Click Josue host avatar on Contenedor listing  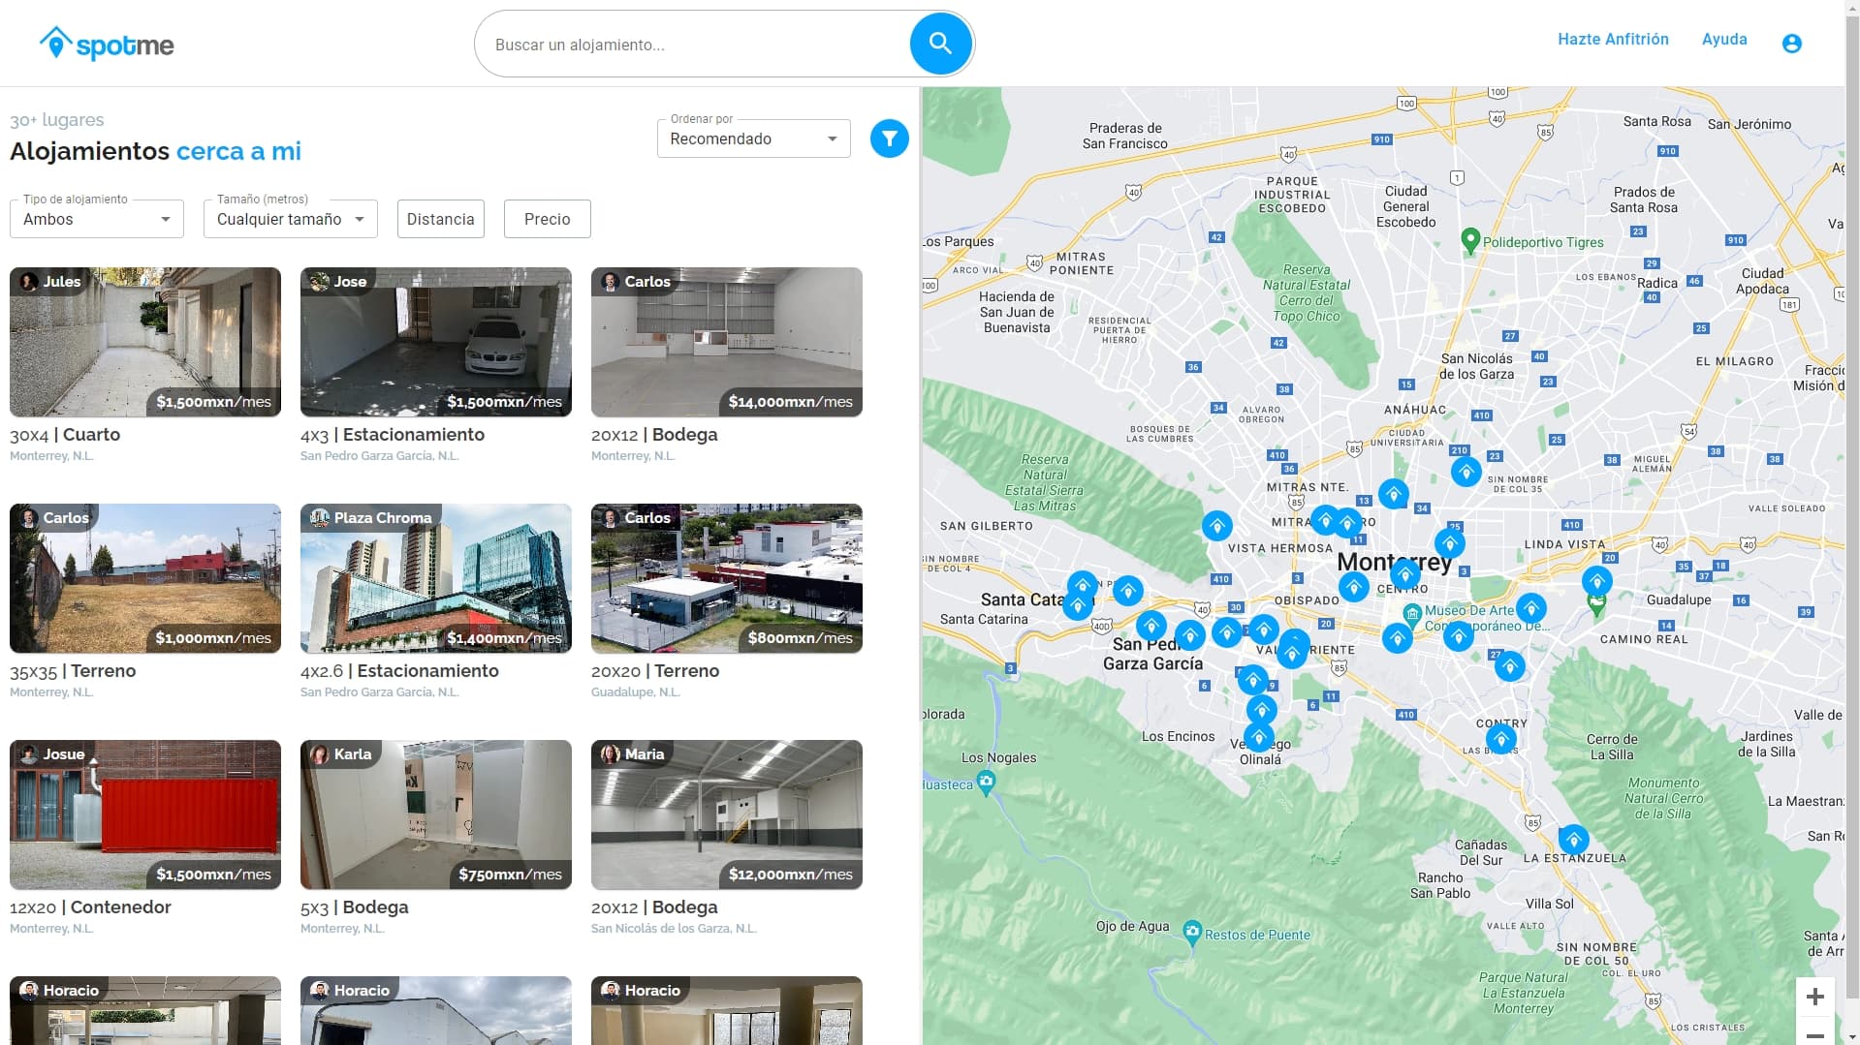(x=28, y=754)
